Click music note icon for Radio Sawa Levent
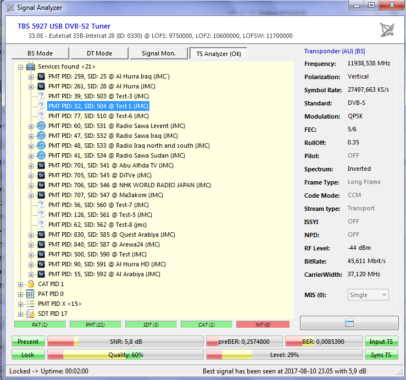 pos(41,126)
